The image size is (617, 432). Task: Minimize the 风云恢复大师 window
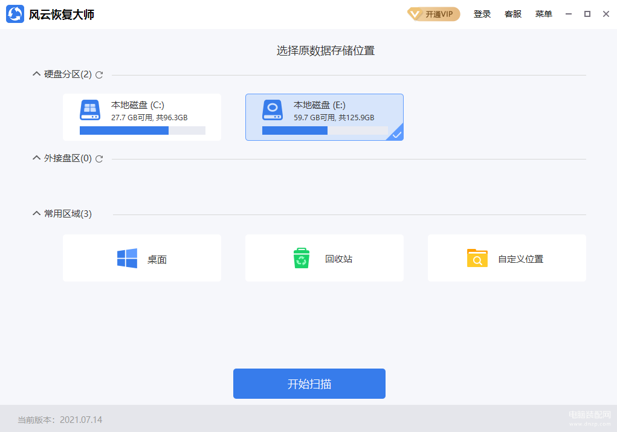569,14
